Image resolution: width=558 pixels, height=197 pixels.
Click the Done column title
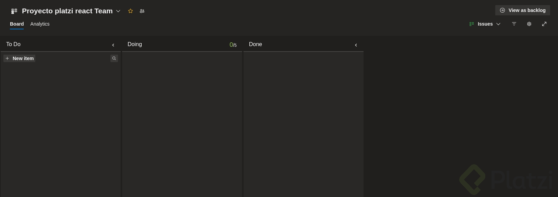256,44
